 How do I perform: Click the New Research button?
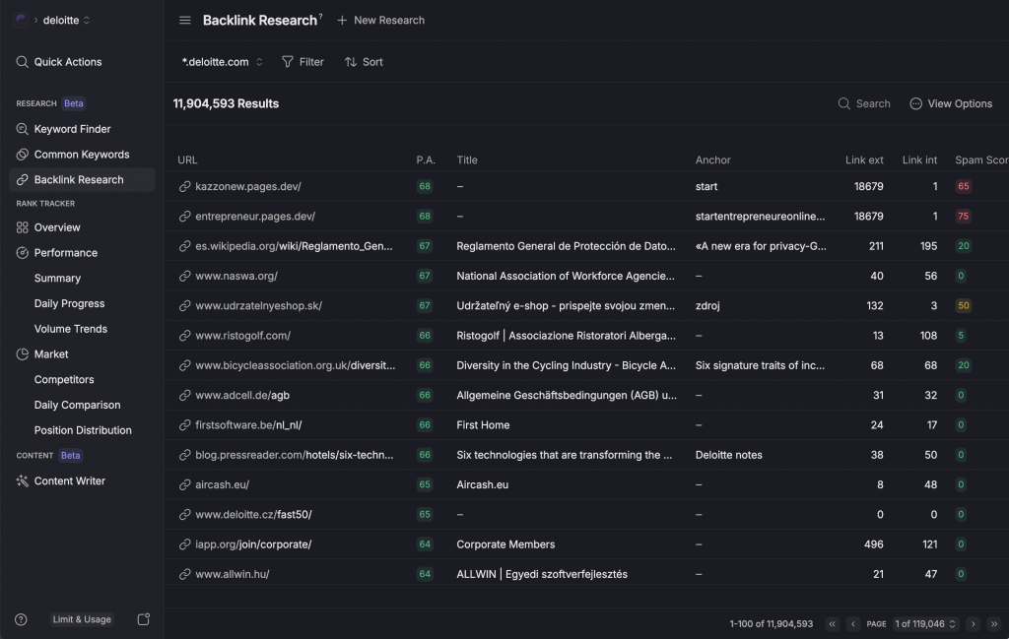coord(381,20)
